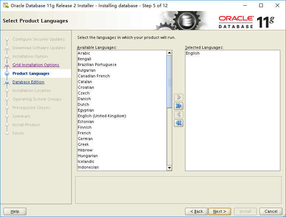Viewport: 286px width, 217px height.
Task: Select Bulgarian in the language list
Action: point(122,70)
